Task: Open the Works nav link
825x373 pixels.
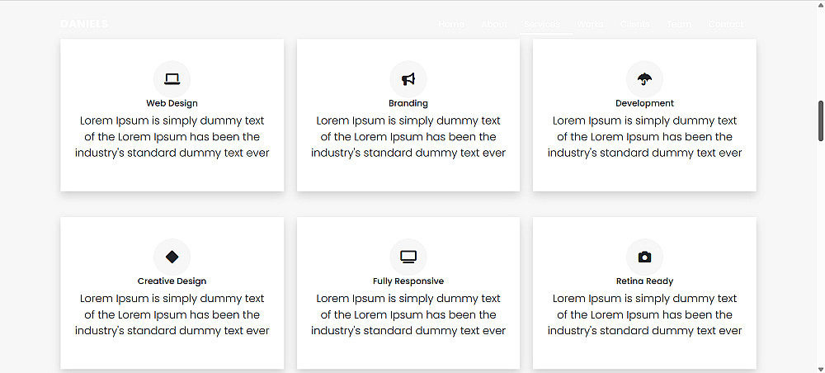Action: 591,24
